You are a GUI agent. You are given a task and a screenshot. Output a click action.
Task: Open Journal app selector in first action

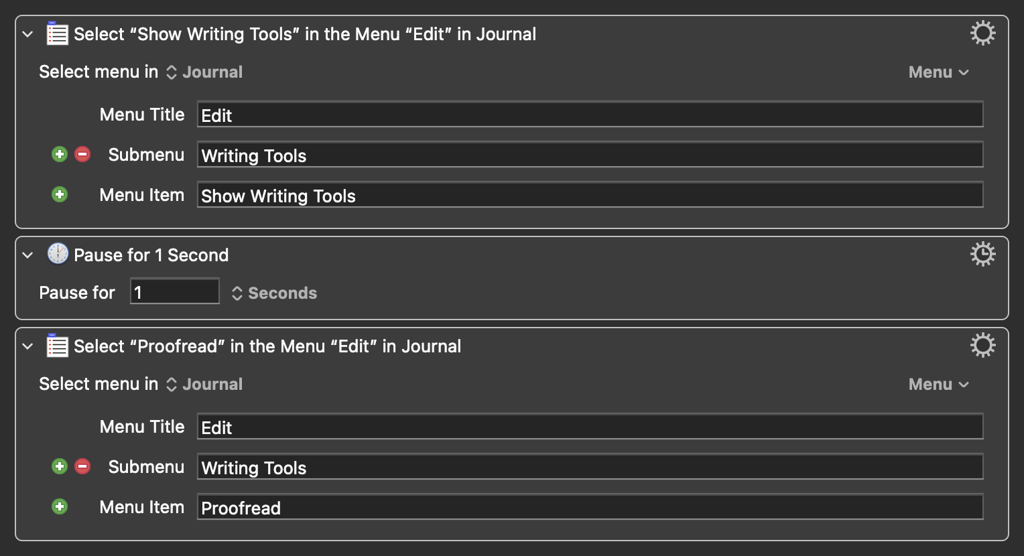click(x=204, y=72)
